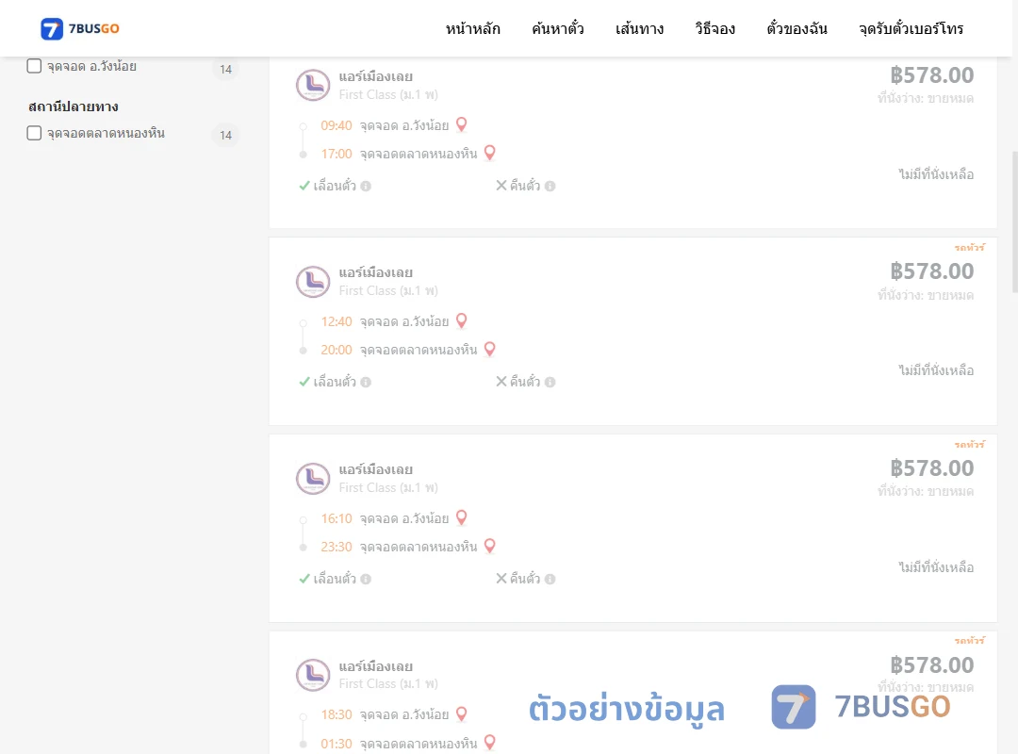Open map pin for 09:40 จุดจอด อ.วังน้อย
Screen dimensions: 1018x754
(462, 124)
